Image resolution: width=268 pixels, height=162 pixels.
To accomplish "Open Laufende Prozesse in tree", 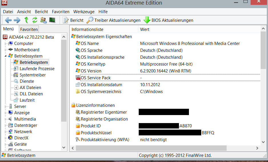I will (37, 69).
